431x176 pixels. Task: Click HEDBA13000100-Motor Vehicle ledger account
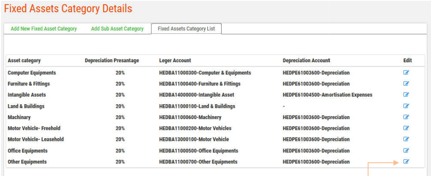coord(194,139)
